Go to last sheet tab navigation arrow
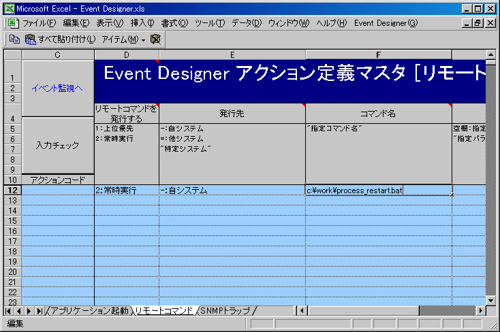The image size is (500, 332). pyautogui.click(x=40, y=311)
